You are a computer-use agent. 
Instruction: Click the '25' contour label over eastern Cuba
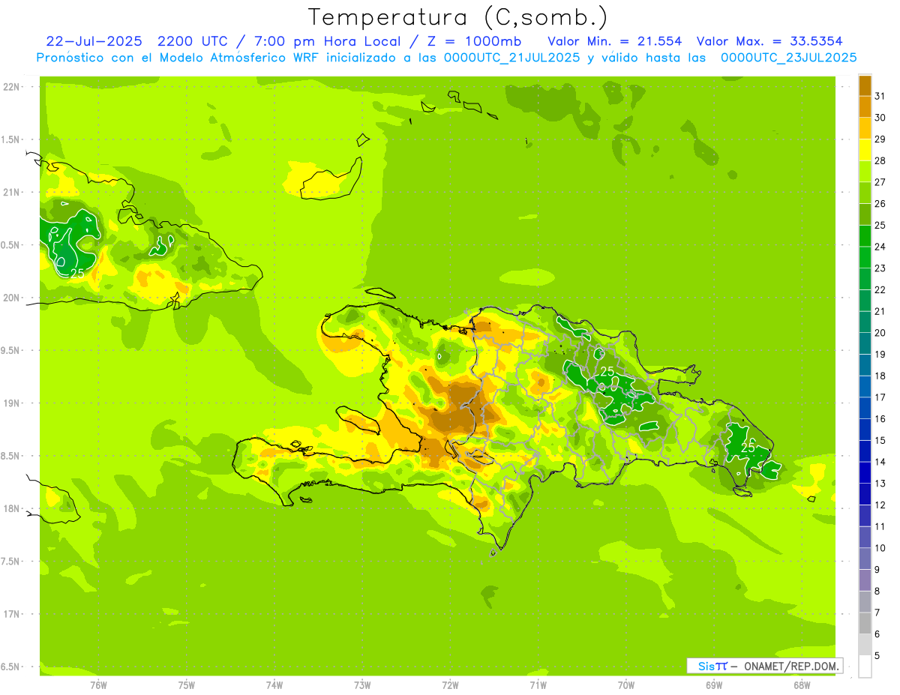pos(77,274)
